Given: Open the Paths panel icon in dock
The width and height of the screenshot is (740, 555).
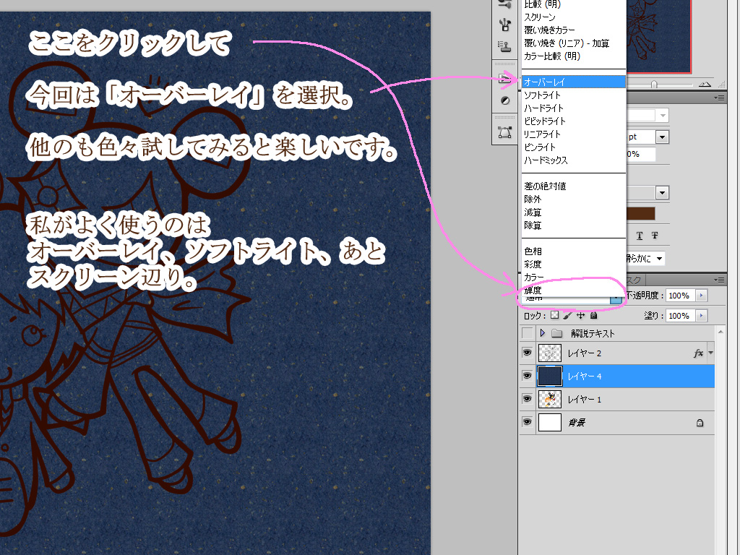Looking at the screenshot, I should point(505,132).
